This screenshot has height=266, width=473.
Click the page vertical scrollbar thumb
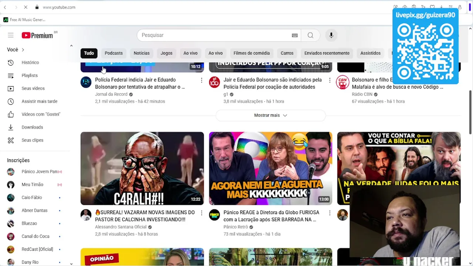tap(470, 112)
